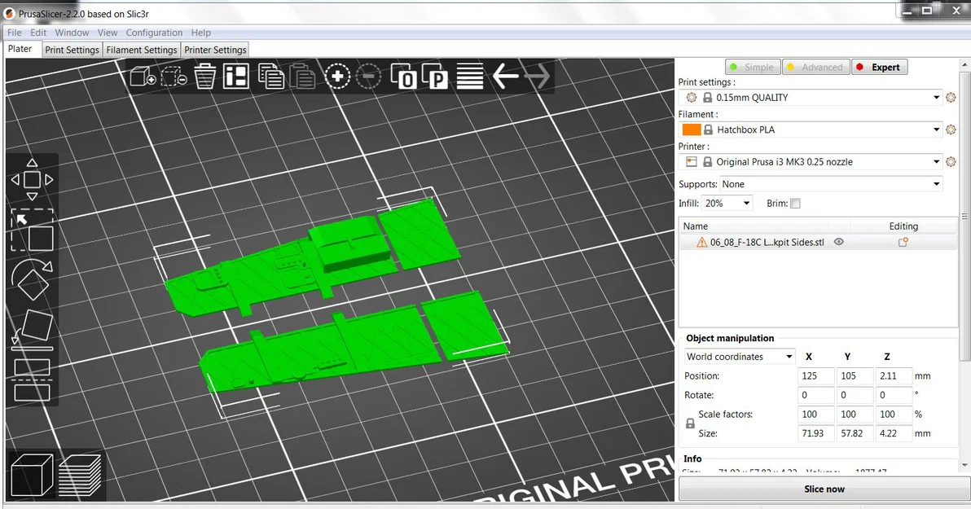Select the Move gizmo tool
This screenshot has width=971, height=509.
[x=33, y=179]
